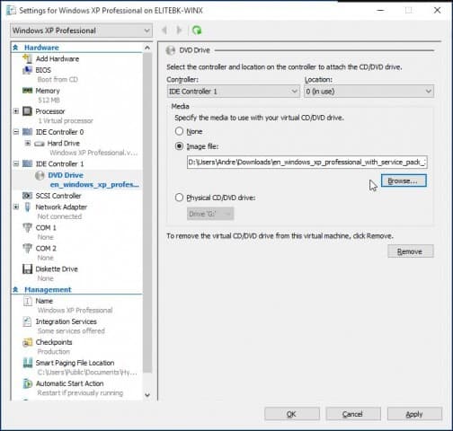Select the 'Boot from CD' text
453x431 pixels.
coord(58,79)
